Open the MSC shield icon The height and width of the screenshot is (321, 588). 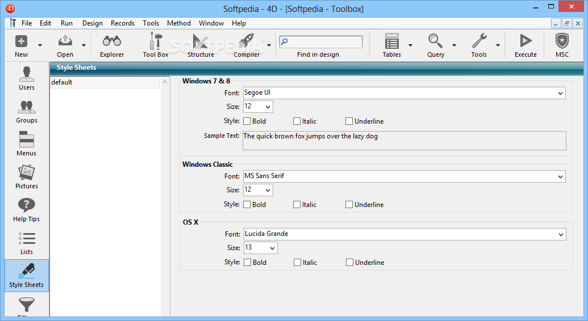[562, 41]
